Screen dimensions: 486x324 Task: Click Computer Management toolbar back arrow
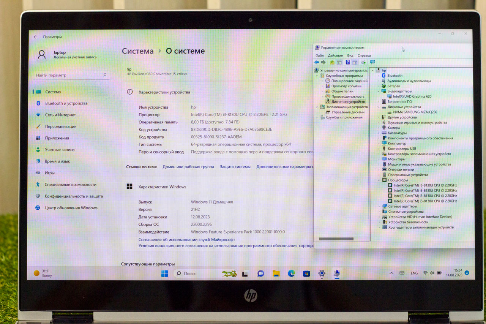click(x=317, y=62)
